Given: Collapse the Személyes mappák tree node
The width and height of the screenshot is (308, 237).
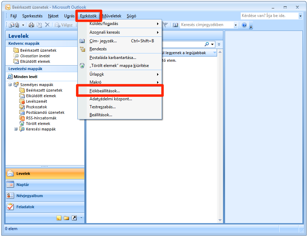Looking at the screenshot, I should pyautogui.click(x=10, y=85).
